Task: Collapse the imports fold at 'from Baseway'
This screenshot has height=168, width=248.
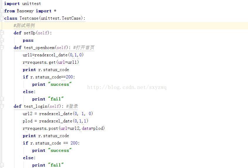Action: [x=2, y=11]
